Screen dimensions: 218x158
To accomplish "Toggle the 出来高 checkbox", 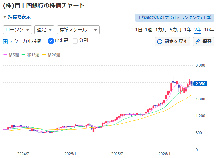I will [x=51, y=41].
